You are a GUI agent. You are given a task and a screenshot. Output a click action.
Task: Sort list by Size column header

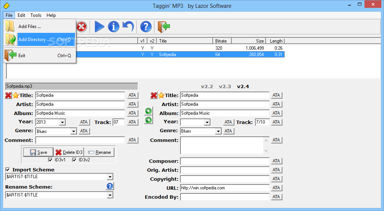[248, 41]
